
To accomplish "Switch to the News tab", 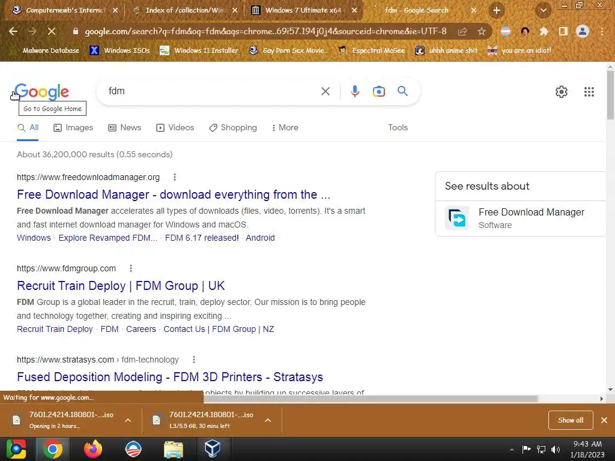I will click(x=125, y=128).
